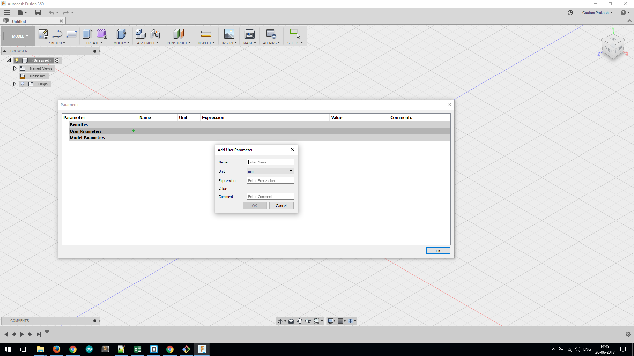Open the ADD-INS dropdown
The height and width of the screenshot is (356, 634).
pyautogui.click(x=271, y=43)
